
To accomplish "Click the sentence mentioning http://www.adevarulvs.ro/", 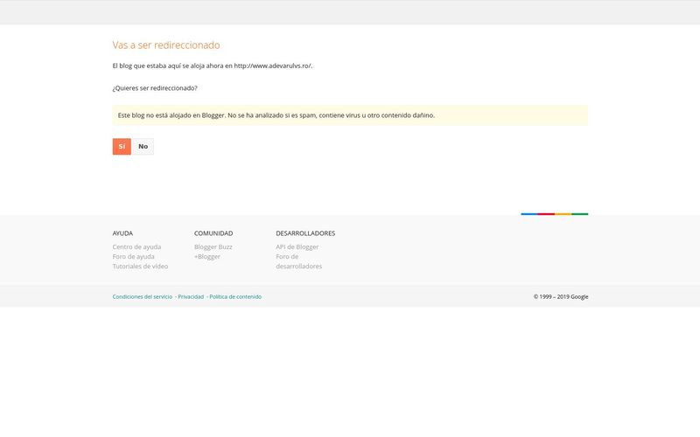I will click(x=213, y=66).
